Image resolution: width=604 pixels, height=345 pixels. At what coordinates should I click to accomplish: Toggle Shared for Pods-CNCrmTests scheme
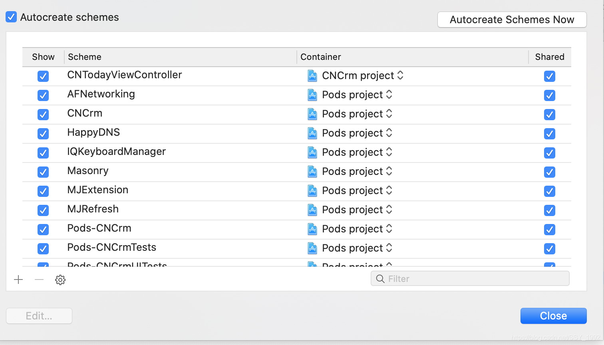[x=550, y=249]
